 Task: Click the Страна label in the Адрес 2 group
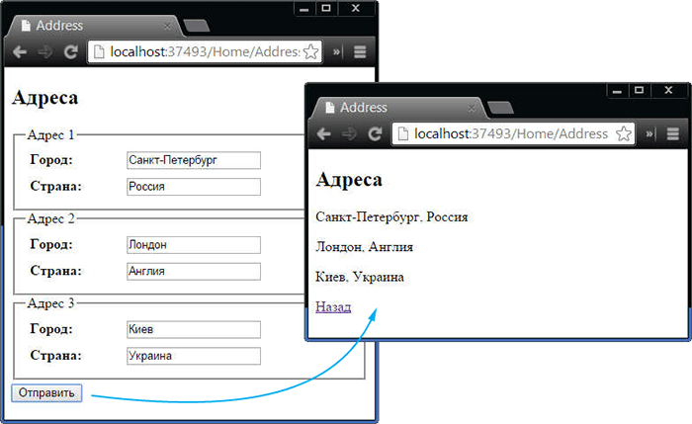pyautogui.click(x=55, y=271)
